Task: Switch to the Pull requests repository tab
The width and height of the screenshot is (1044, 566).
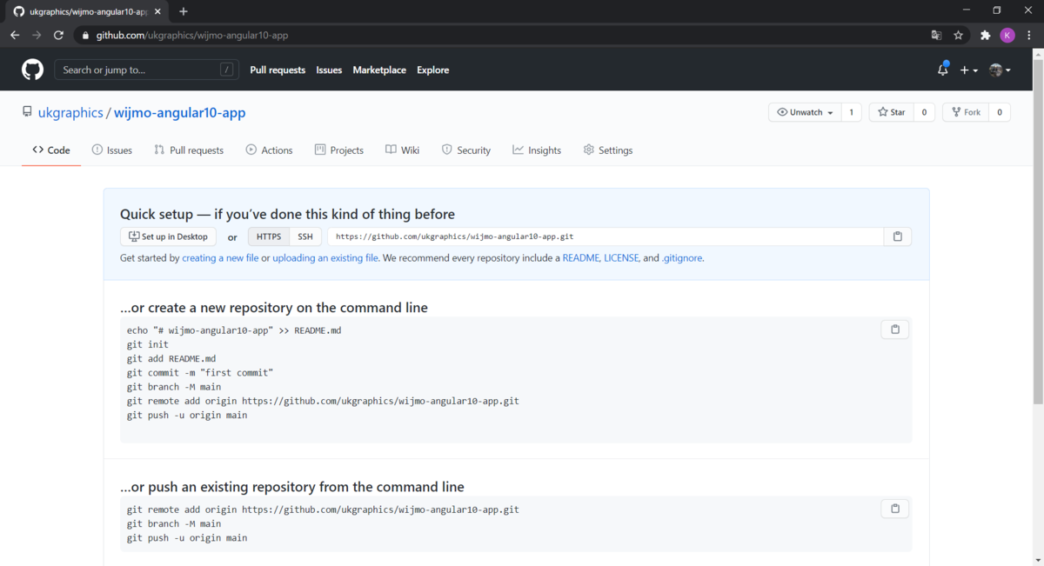Action: [189, 150]
